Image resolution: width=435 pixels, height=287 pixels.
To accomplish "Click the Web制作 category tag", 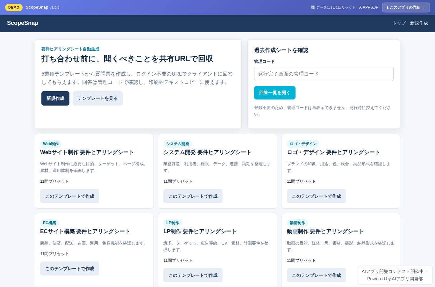I will tap(51, 144).
